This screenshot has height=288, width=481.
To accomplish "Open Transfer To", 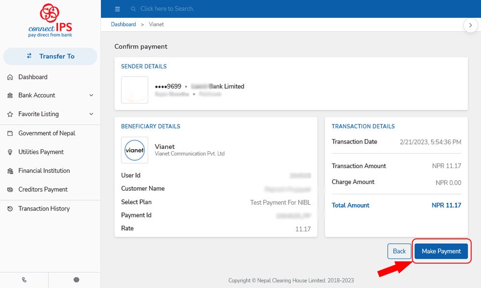I will click(50, 56).
